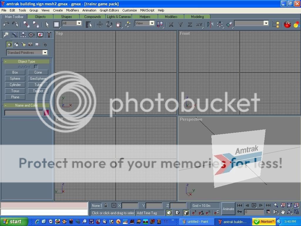Viewport: 301px width, 226px height.
Task: Select the Cameras category icon
Action: pyautogui.click(x=30, y=45)
